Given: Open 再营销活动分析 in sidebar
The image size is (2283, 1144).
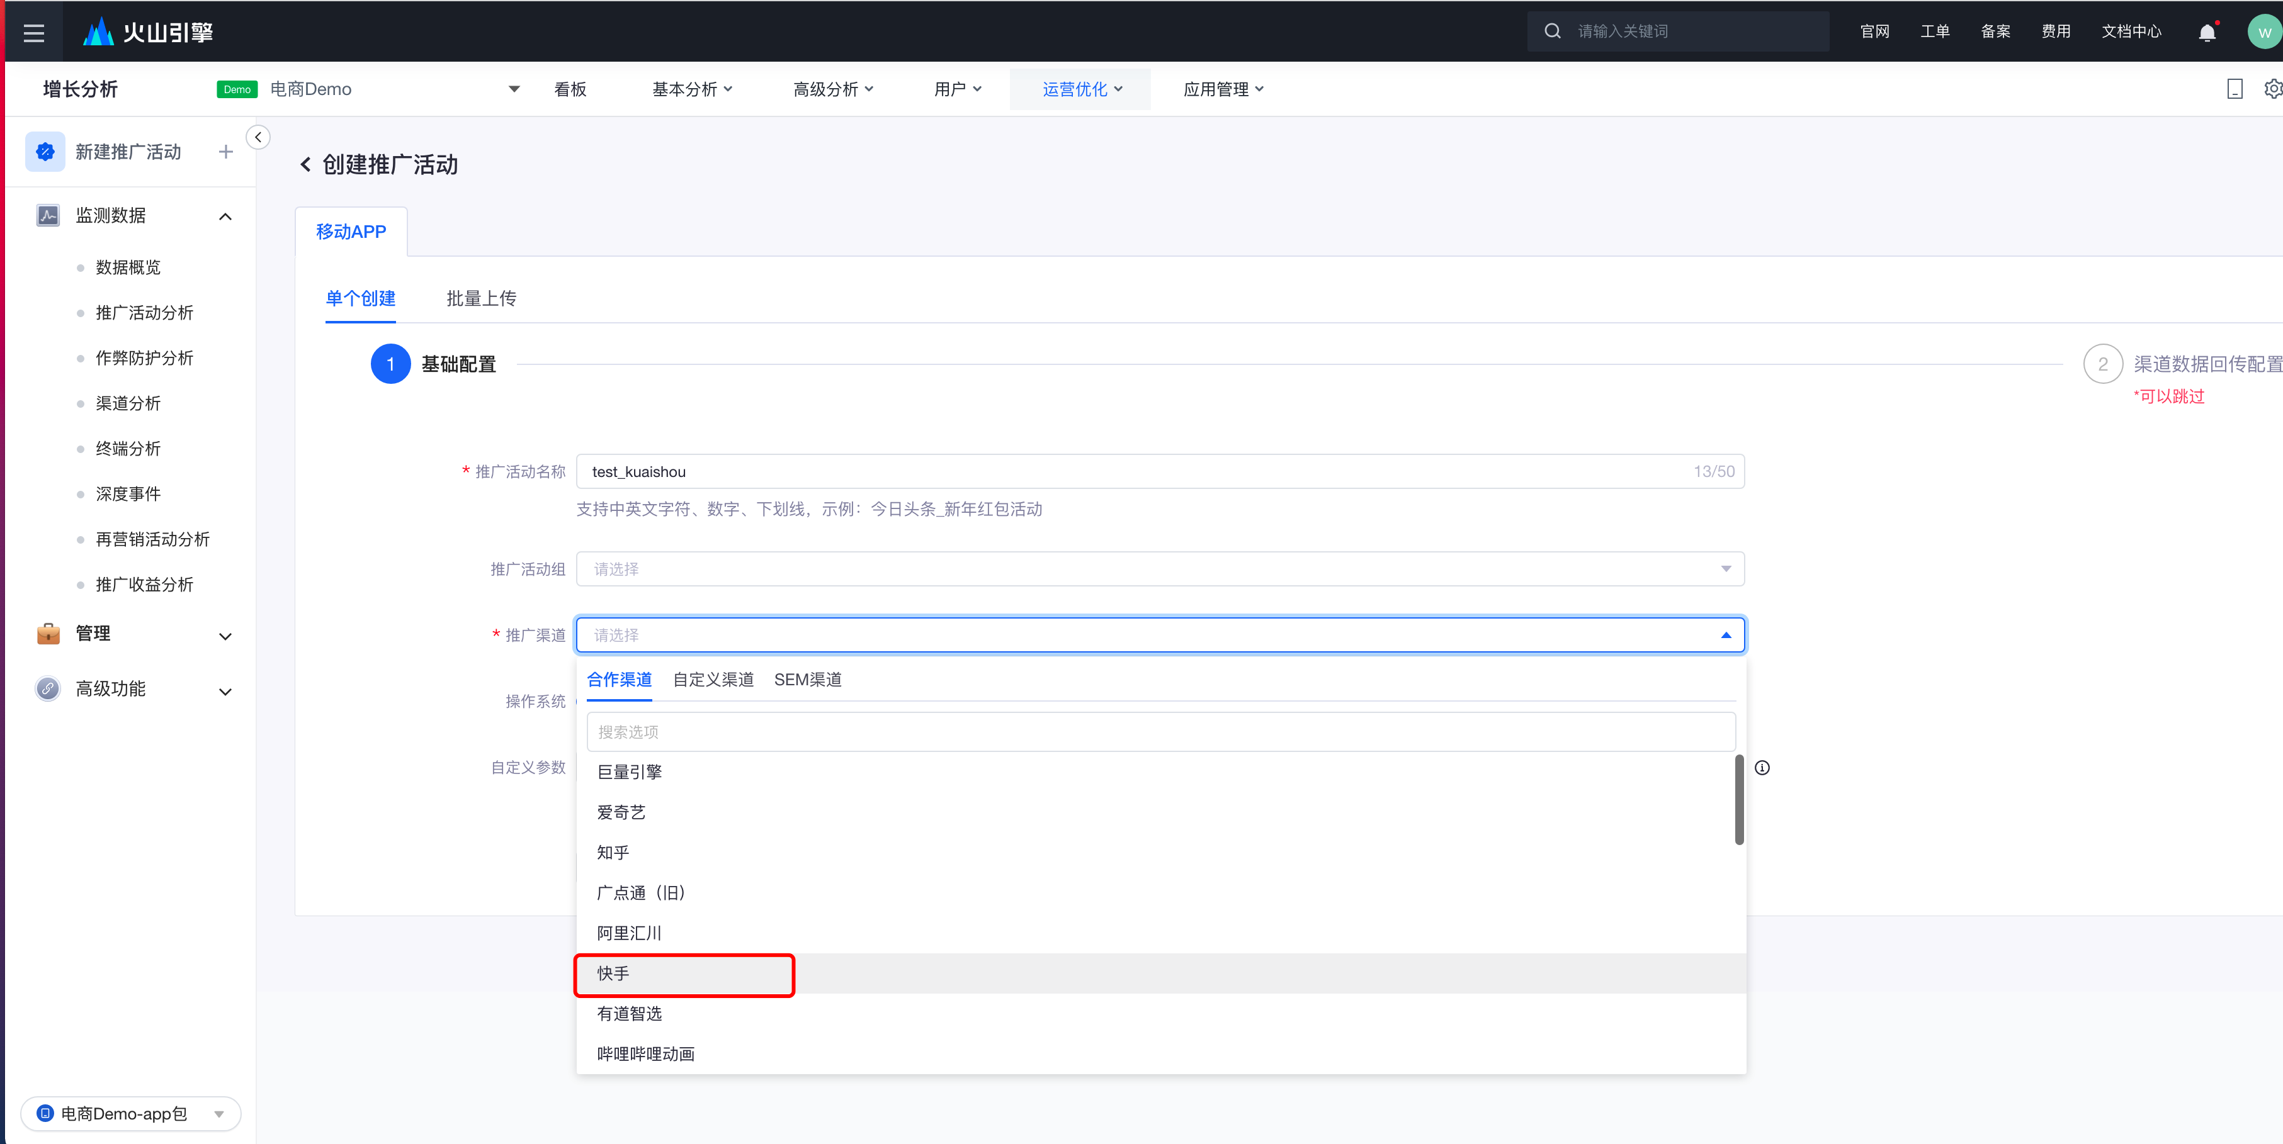Looking at the screenshot, I should [152, 539].
